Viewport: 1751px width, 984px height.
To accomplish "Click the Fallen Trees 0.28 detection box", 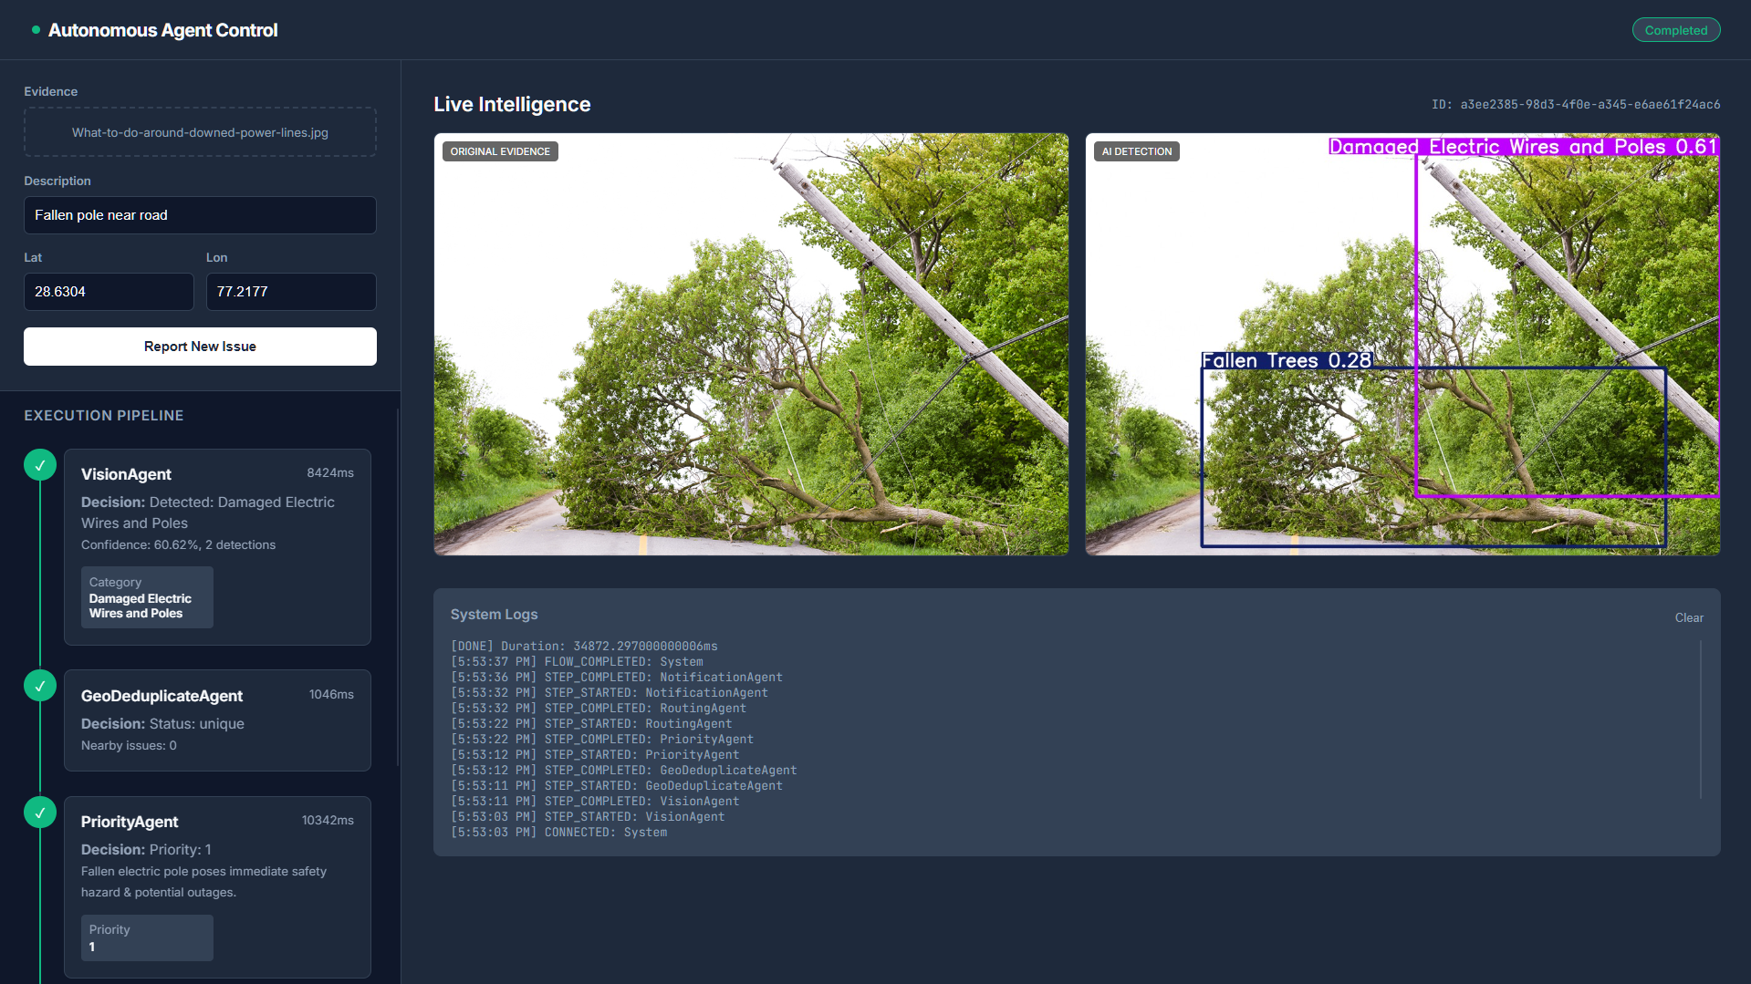I will (1287, 359).
